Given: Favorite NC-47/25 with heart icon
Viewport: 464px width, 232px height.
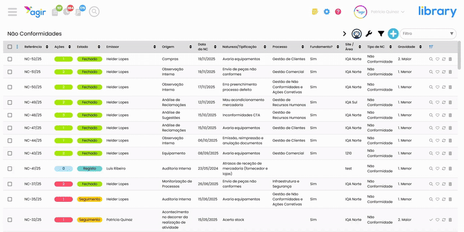Looking at the screenshot, I should click(437, 128).
